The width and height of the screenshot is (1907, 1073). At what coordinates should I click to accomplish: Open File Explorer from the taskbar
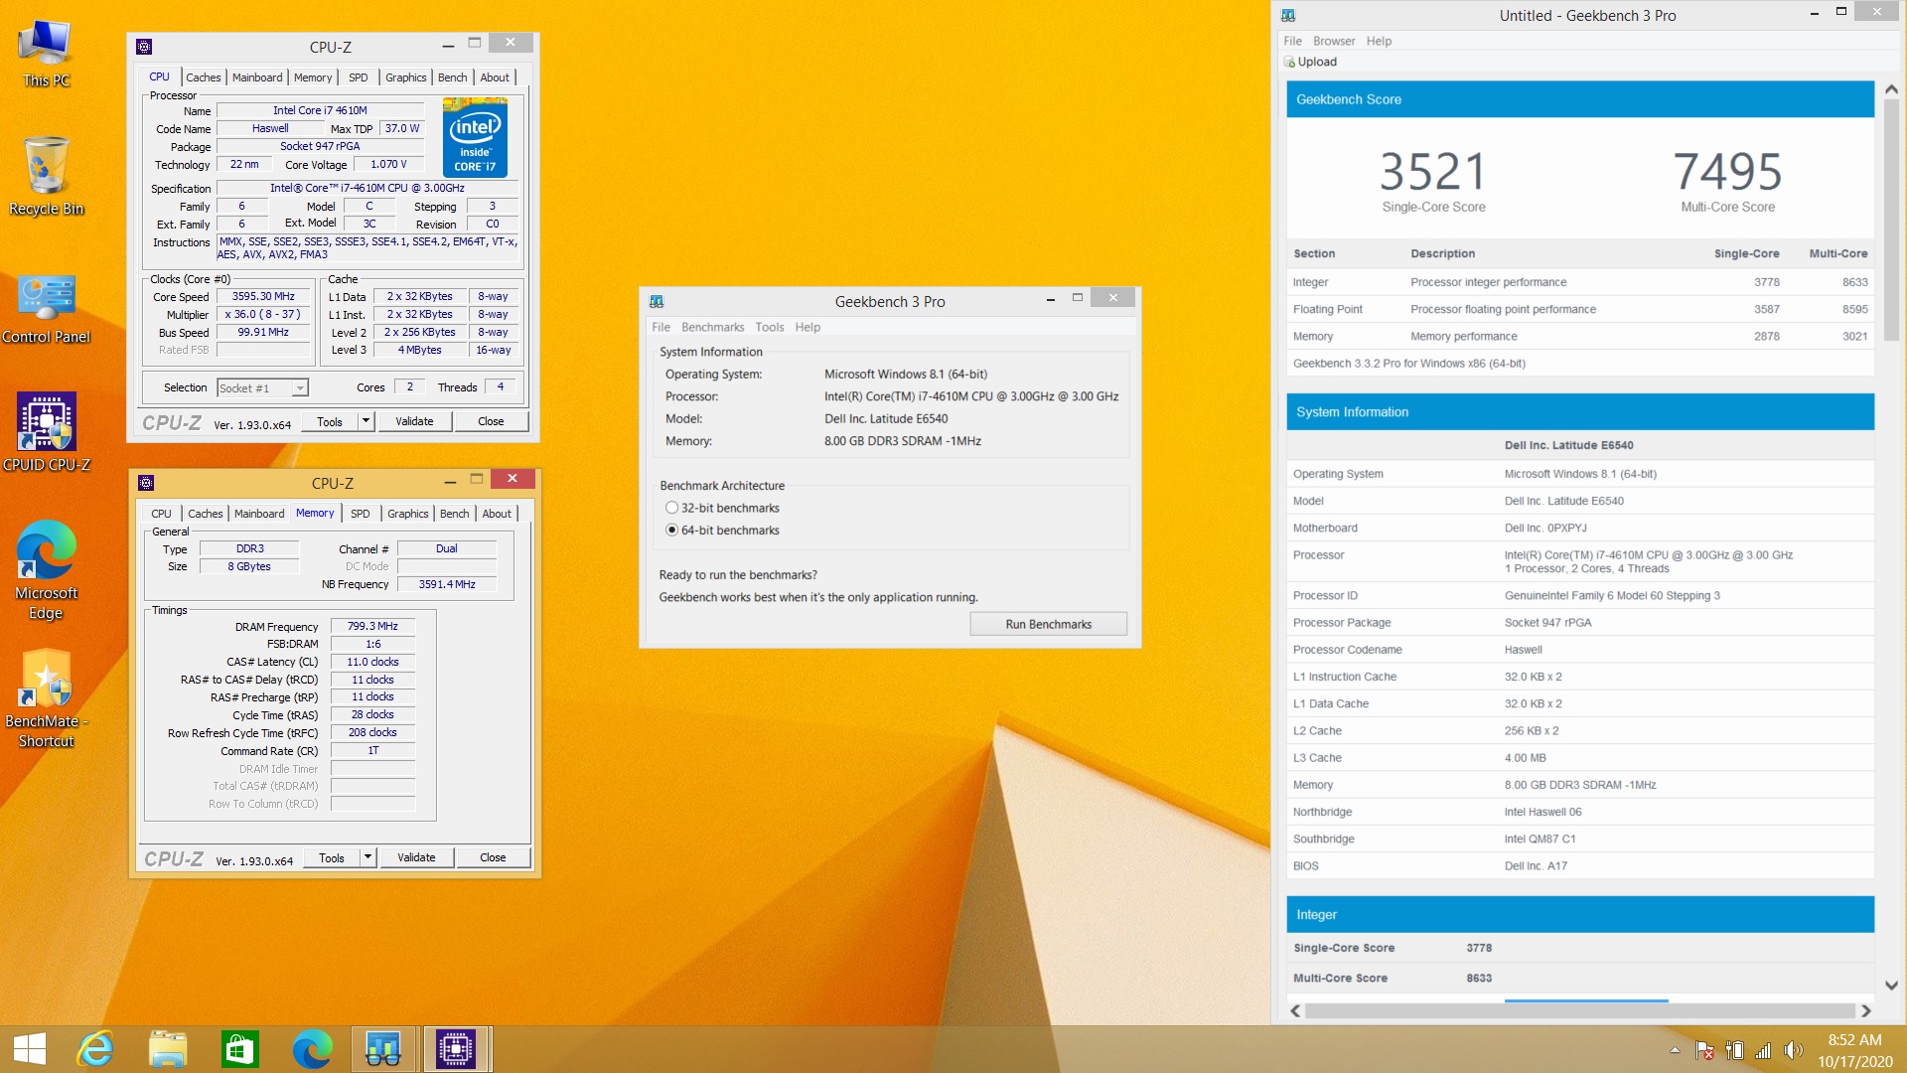pyautogui.click(x=168, y=1049)
